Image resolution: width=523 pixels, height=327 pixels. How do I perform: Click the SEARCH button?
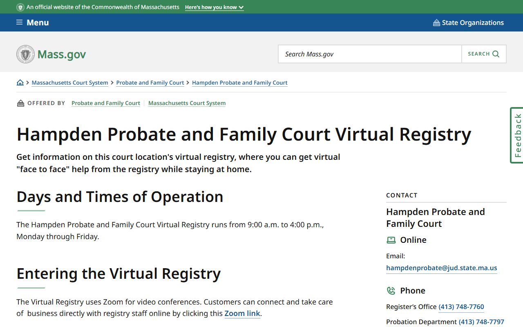(x=484, y=54)
